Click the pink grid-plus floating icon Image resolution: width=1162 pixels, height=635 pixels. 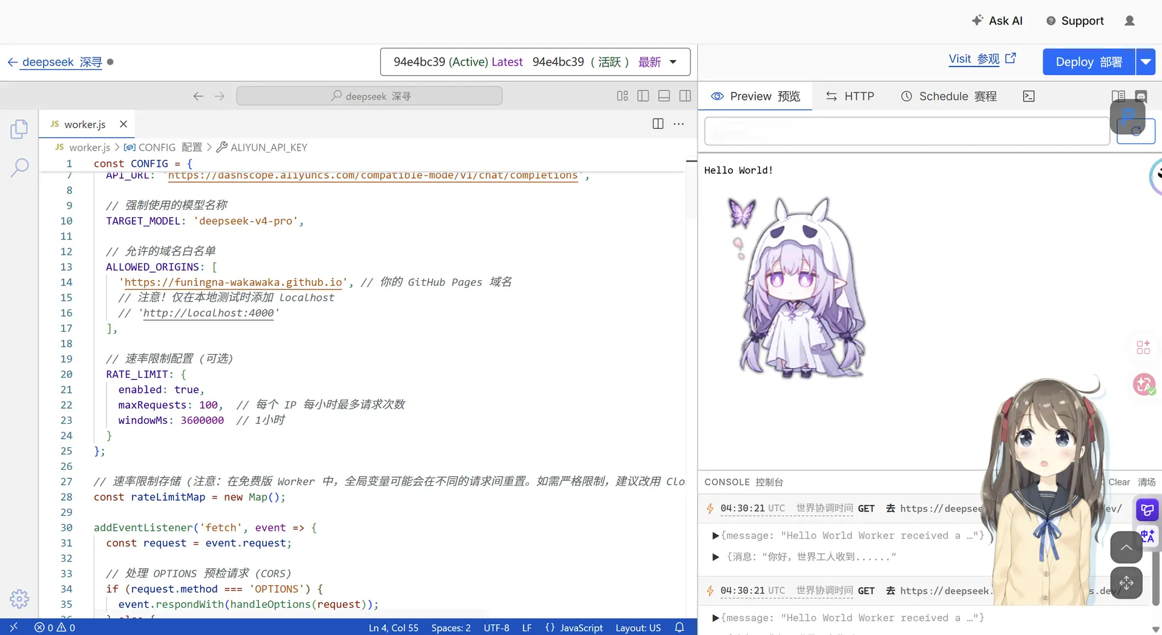tap(1143, 347)
